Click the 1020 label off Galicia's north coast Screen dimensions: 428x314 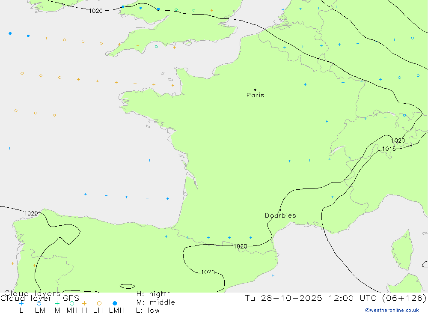[31, 213]
